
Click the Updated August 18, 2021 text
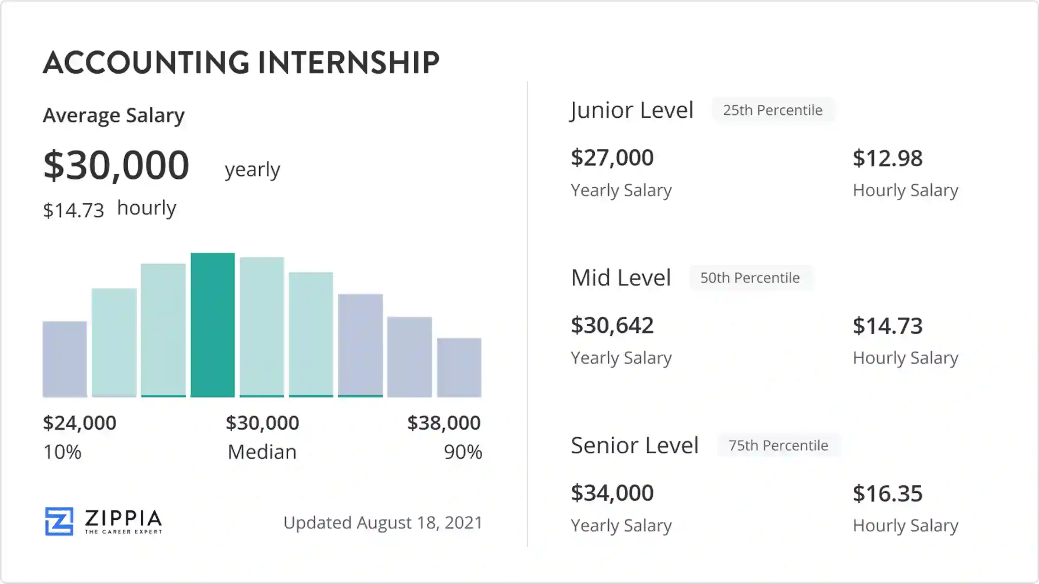[x=383, y=523]
